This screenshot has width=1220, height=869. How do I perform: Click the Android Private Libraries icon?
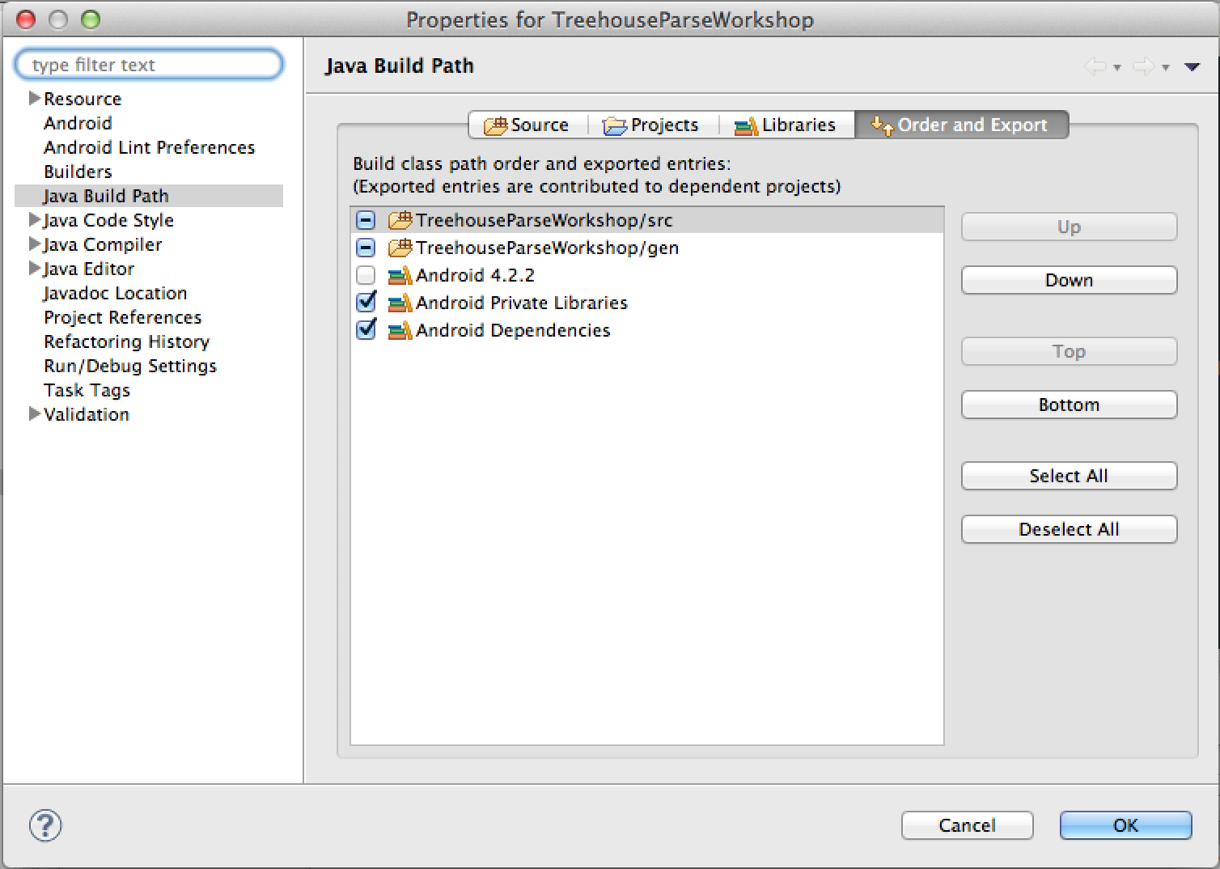coord(400,303)
